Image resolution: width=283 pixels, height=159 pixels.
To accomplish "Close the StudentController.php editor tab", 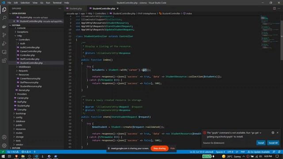I will (118, 8).
